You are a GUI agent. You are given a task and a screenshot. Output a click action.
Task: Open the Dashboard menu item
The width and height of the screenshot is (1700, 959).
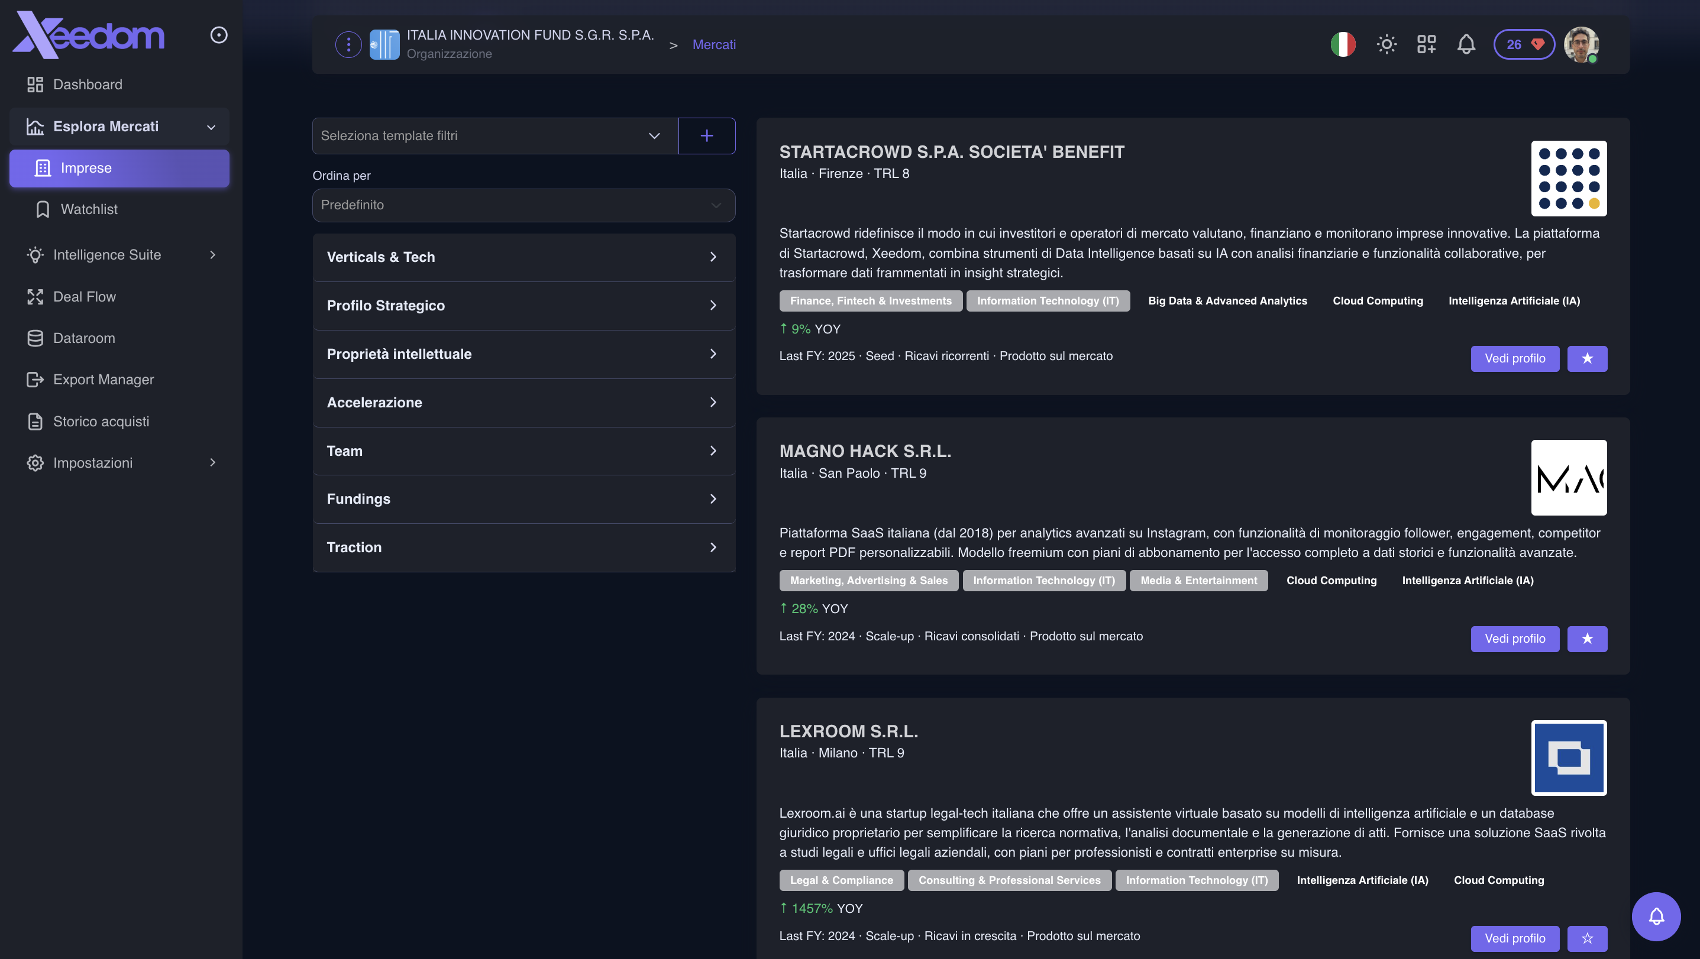click(119, 85)
